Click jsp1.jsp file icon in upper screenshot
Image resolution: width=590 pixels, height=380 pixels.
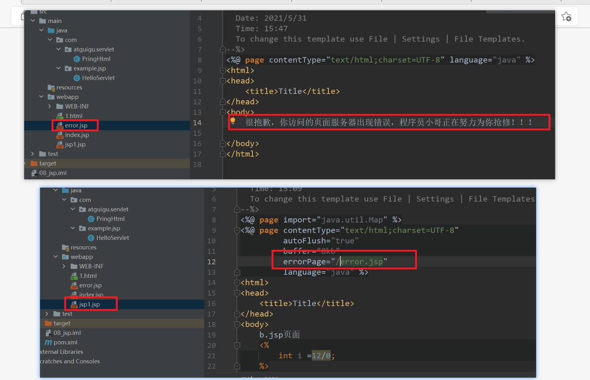(x=60, y=144)
